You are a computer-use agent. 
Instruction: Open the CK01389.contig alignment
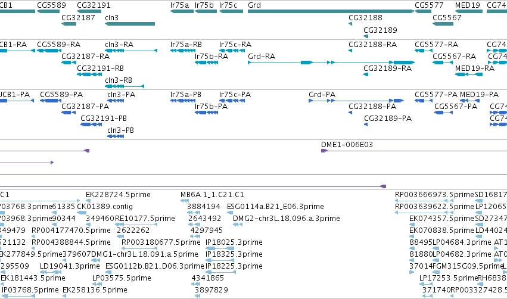click(x=82, y=213)
